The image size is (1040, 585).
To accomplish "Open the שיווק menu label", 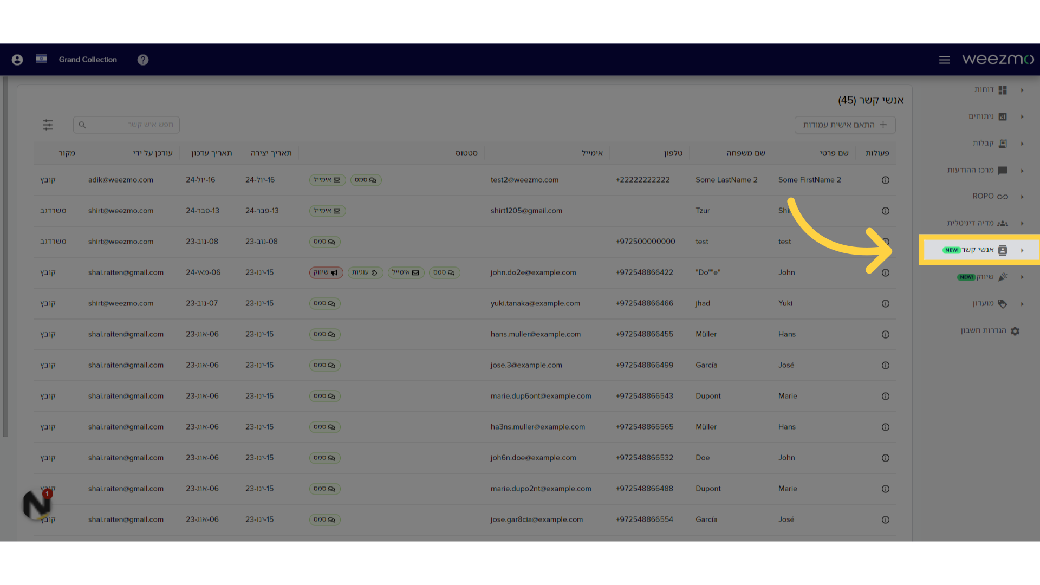I will 985,277.
